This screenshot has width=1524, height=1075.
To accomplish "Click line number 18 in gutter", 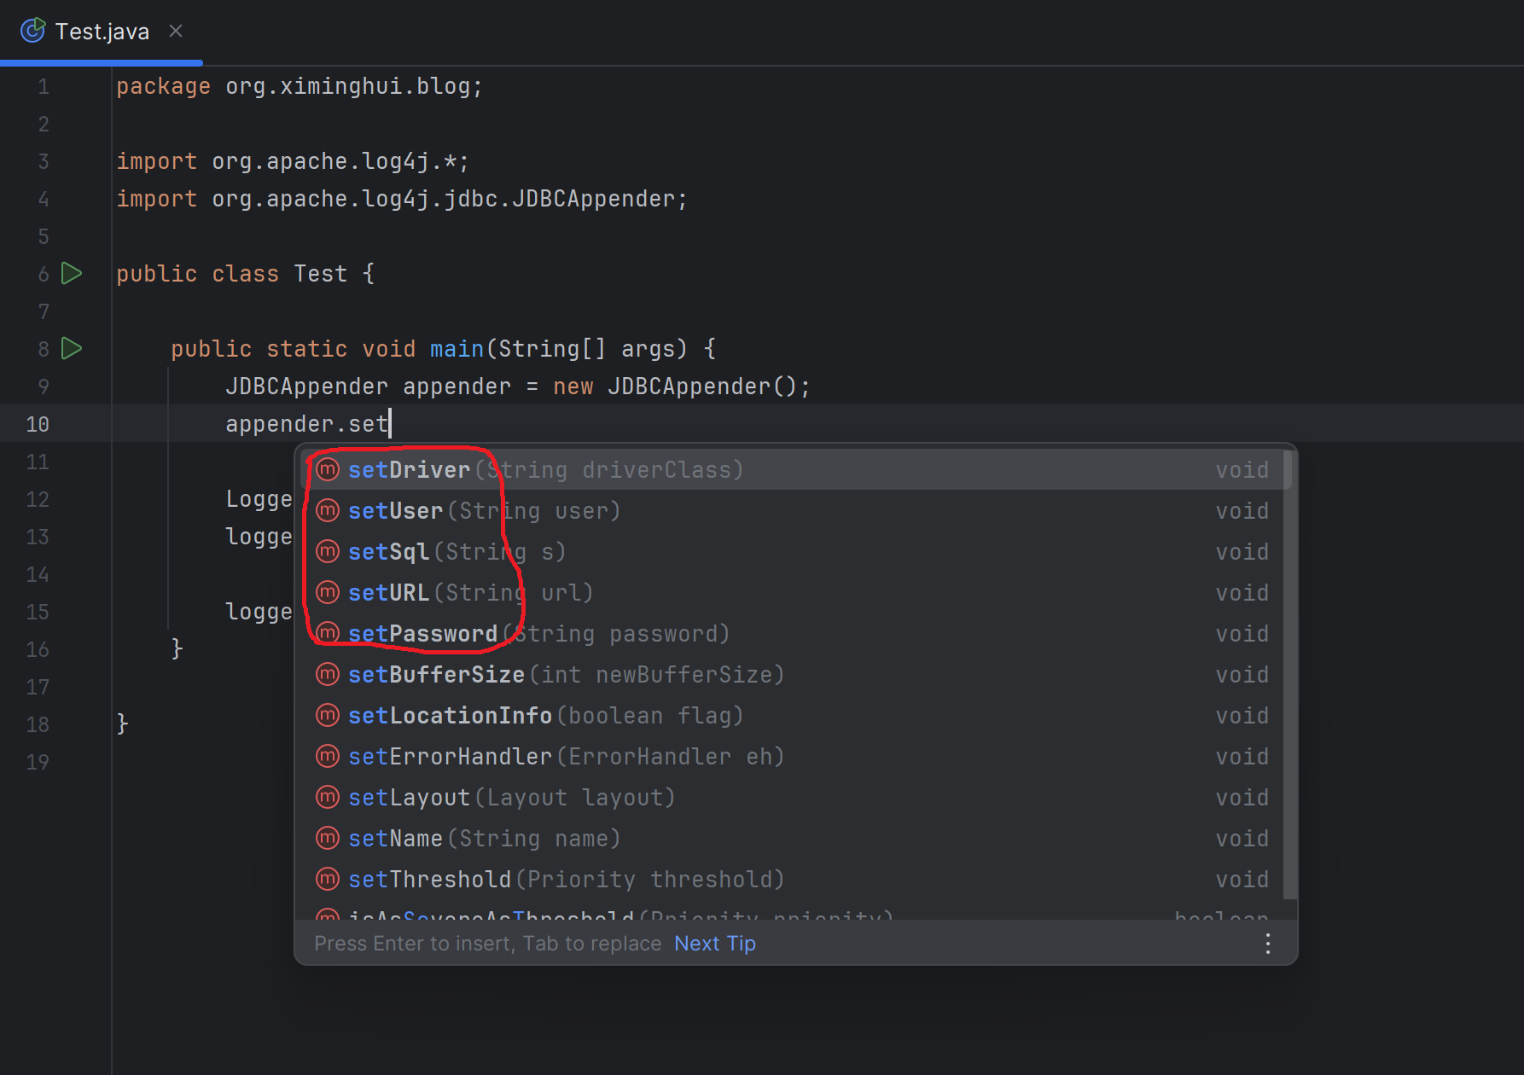I will coord(38,724).
